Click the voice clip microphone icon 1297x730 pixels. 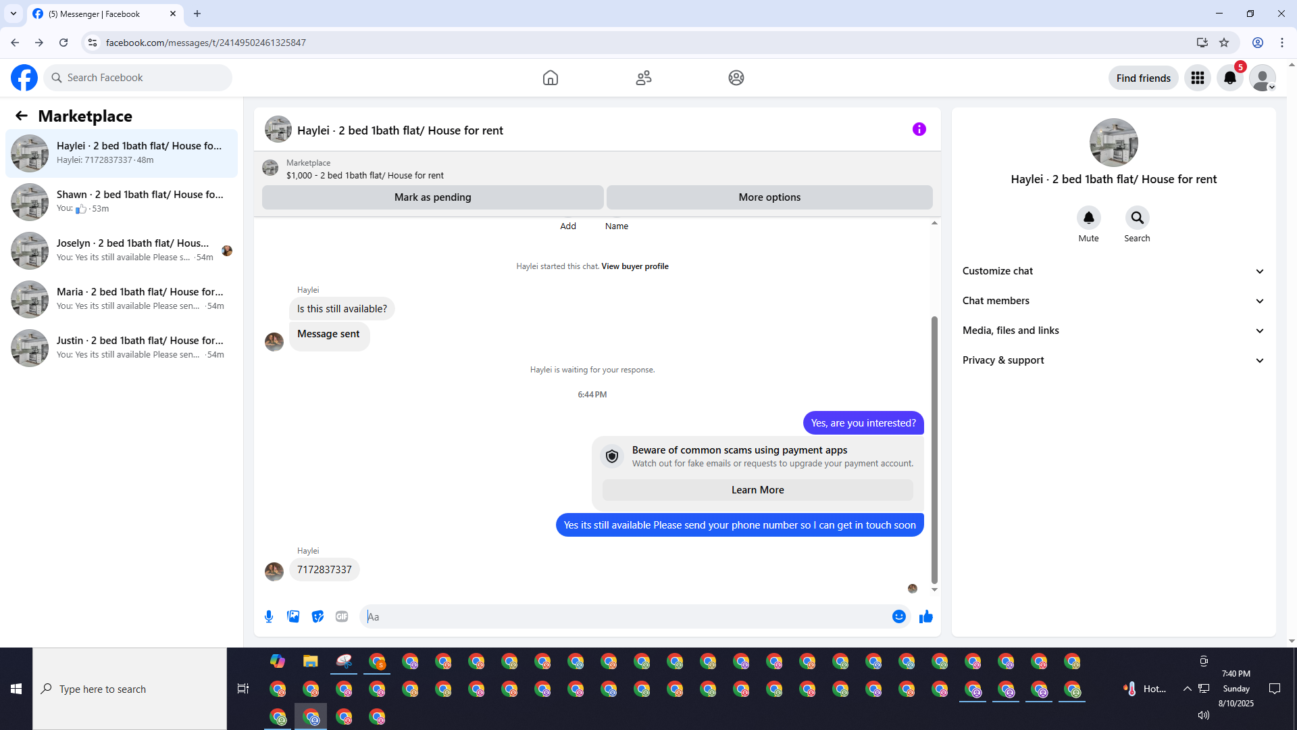click(269, 616)
